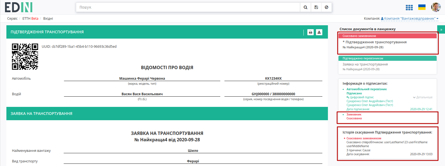Screen dimensions: 445x166
Task: Click driver name Васян Вася Васильович
Action: tap(142, 94)
